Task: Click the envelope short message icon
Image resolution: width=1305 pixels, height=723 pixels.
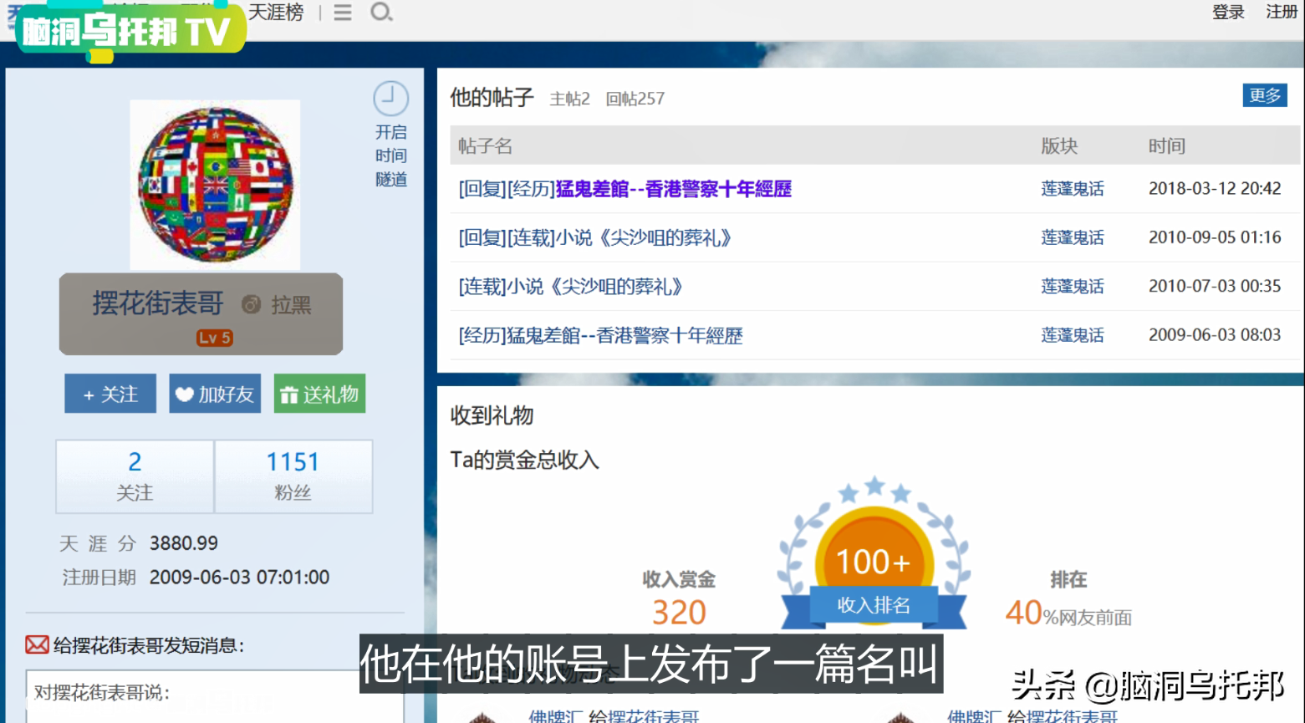Action: 37,645
